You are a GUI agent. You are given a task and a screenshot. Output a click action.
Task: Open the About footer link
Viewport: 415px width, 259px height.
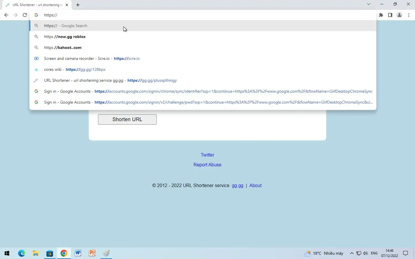(255, 185)
